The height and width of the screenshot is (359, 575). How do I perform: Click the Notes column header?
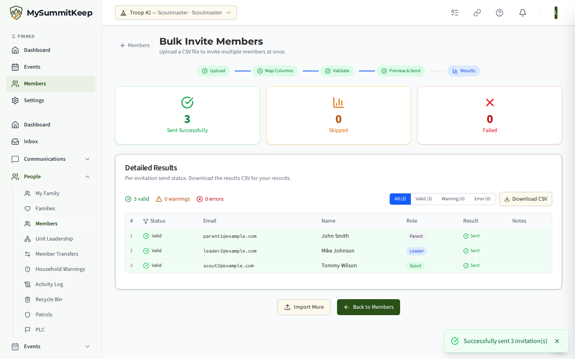pyautogui.click(x=519, y=221)
